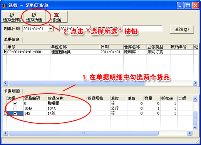This screenshot has height=145, width=201.
Task: Check the checkbox for 104A row
Action: tap(15, 108)
